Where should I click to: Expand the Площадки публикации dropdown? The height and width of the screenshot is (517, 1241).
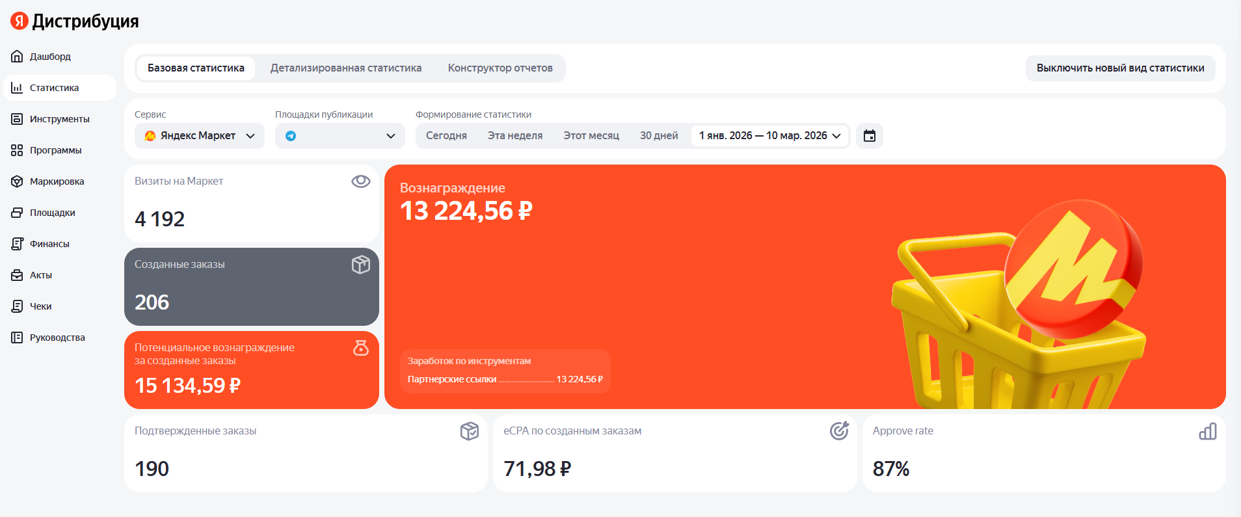pos(340,136)
